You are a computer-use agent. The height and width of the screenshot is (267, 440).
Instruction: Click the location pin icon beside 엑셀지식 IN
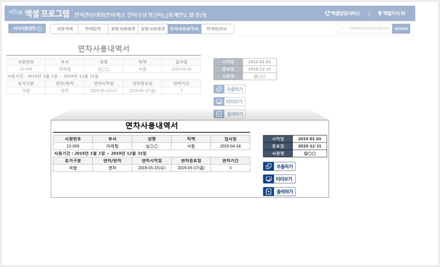point(380,13)
